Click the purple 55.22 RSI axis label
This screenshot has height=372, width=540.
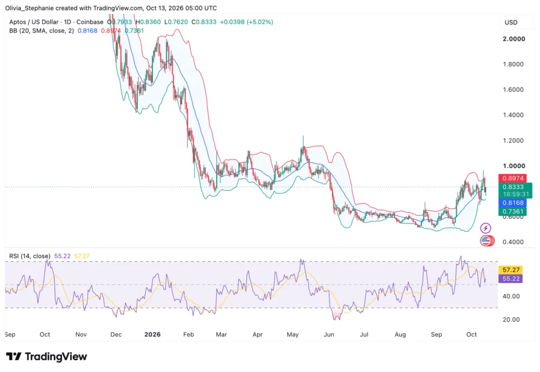coord(510,279)
